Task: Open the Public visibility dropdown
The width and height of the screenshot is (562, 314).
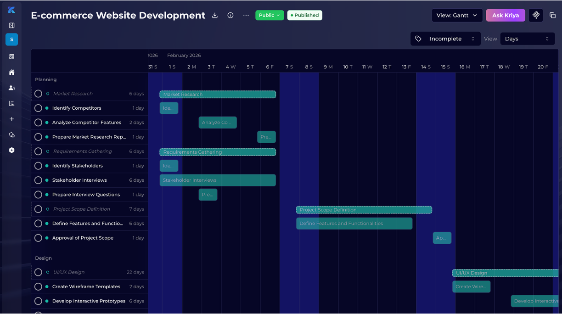Action: point(270,15)
